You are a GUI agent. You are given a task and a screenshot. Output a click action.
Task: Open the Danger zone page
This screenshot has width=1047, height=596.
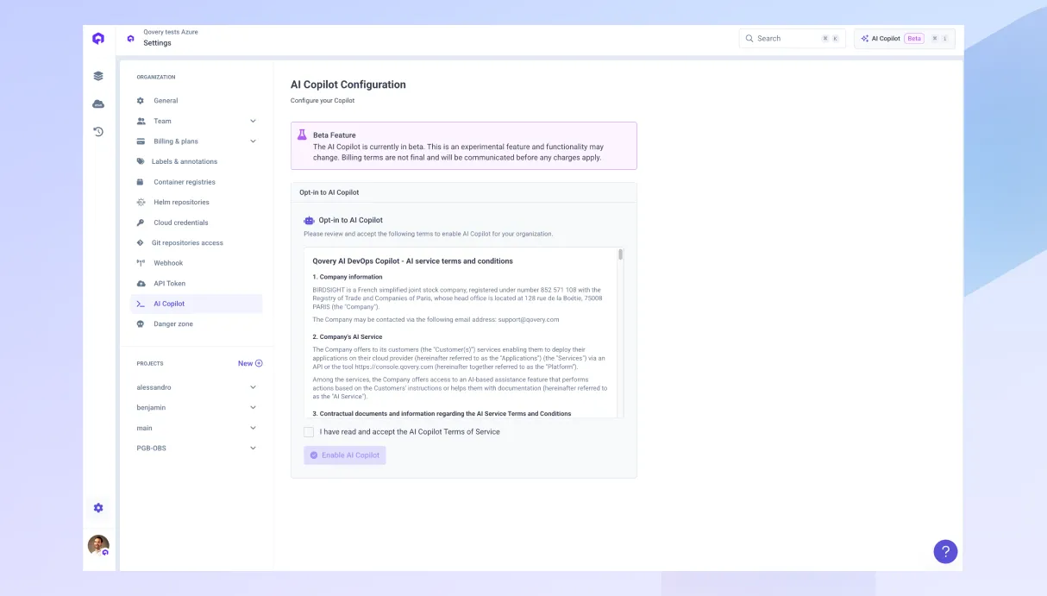pos(197,323)
